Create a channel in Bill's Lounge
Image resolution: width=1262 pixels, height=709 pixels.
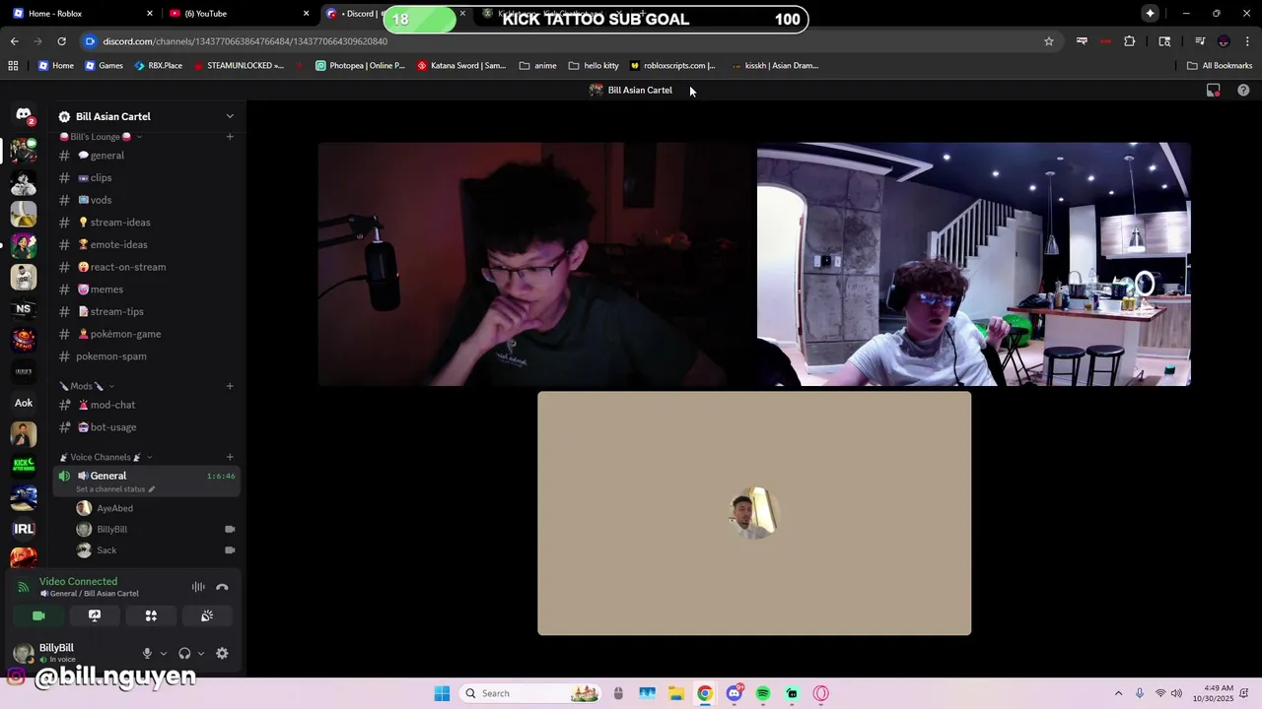(230, 137)
